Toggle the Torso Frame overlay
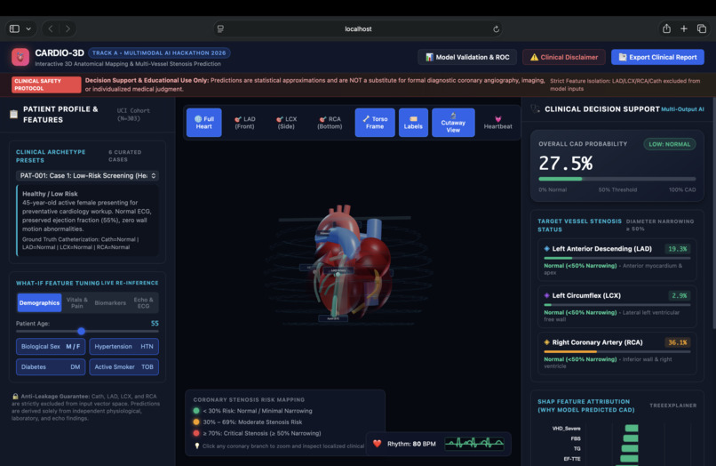 375,123
